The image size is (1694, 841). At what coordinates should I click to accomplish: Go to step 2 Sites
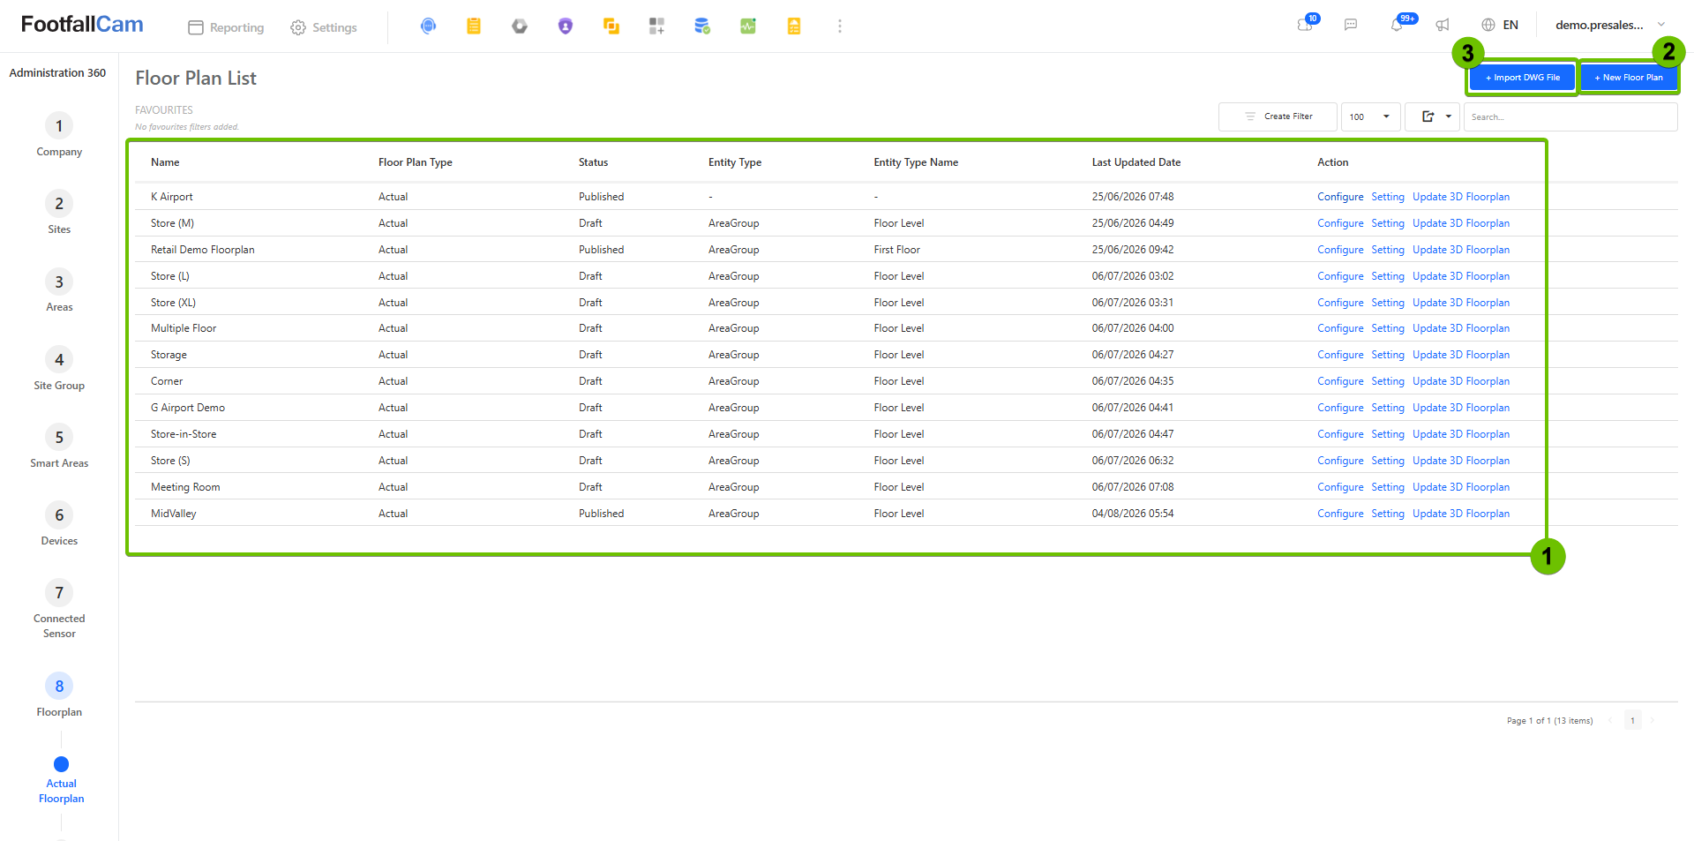[59, 213]
